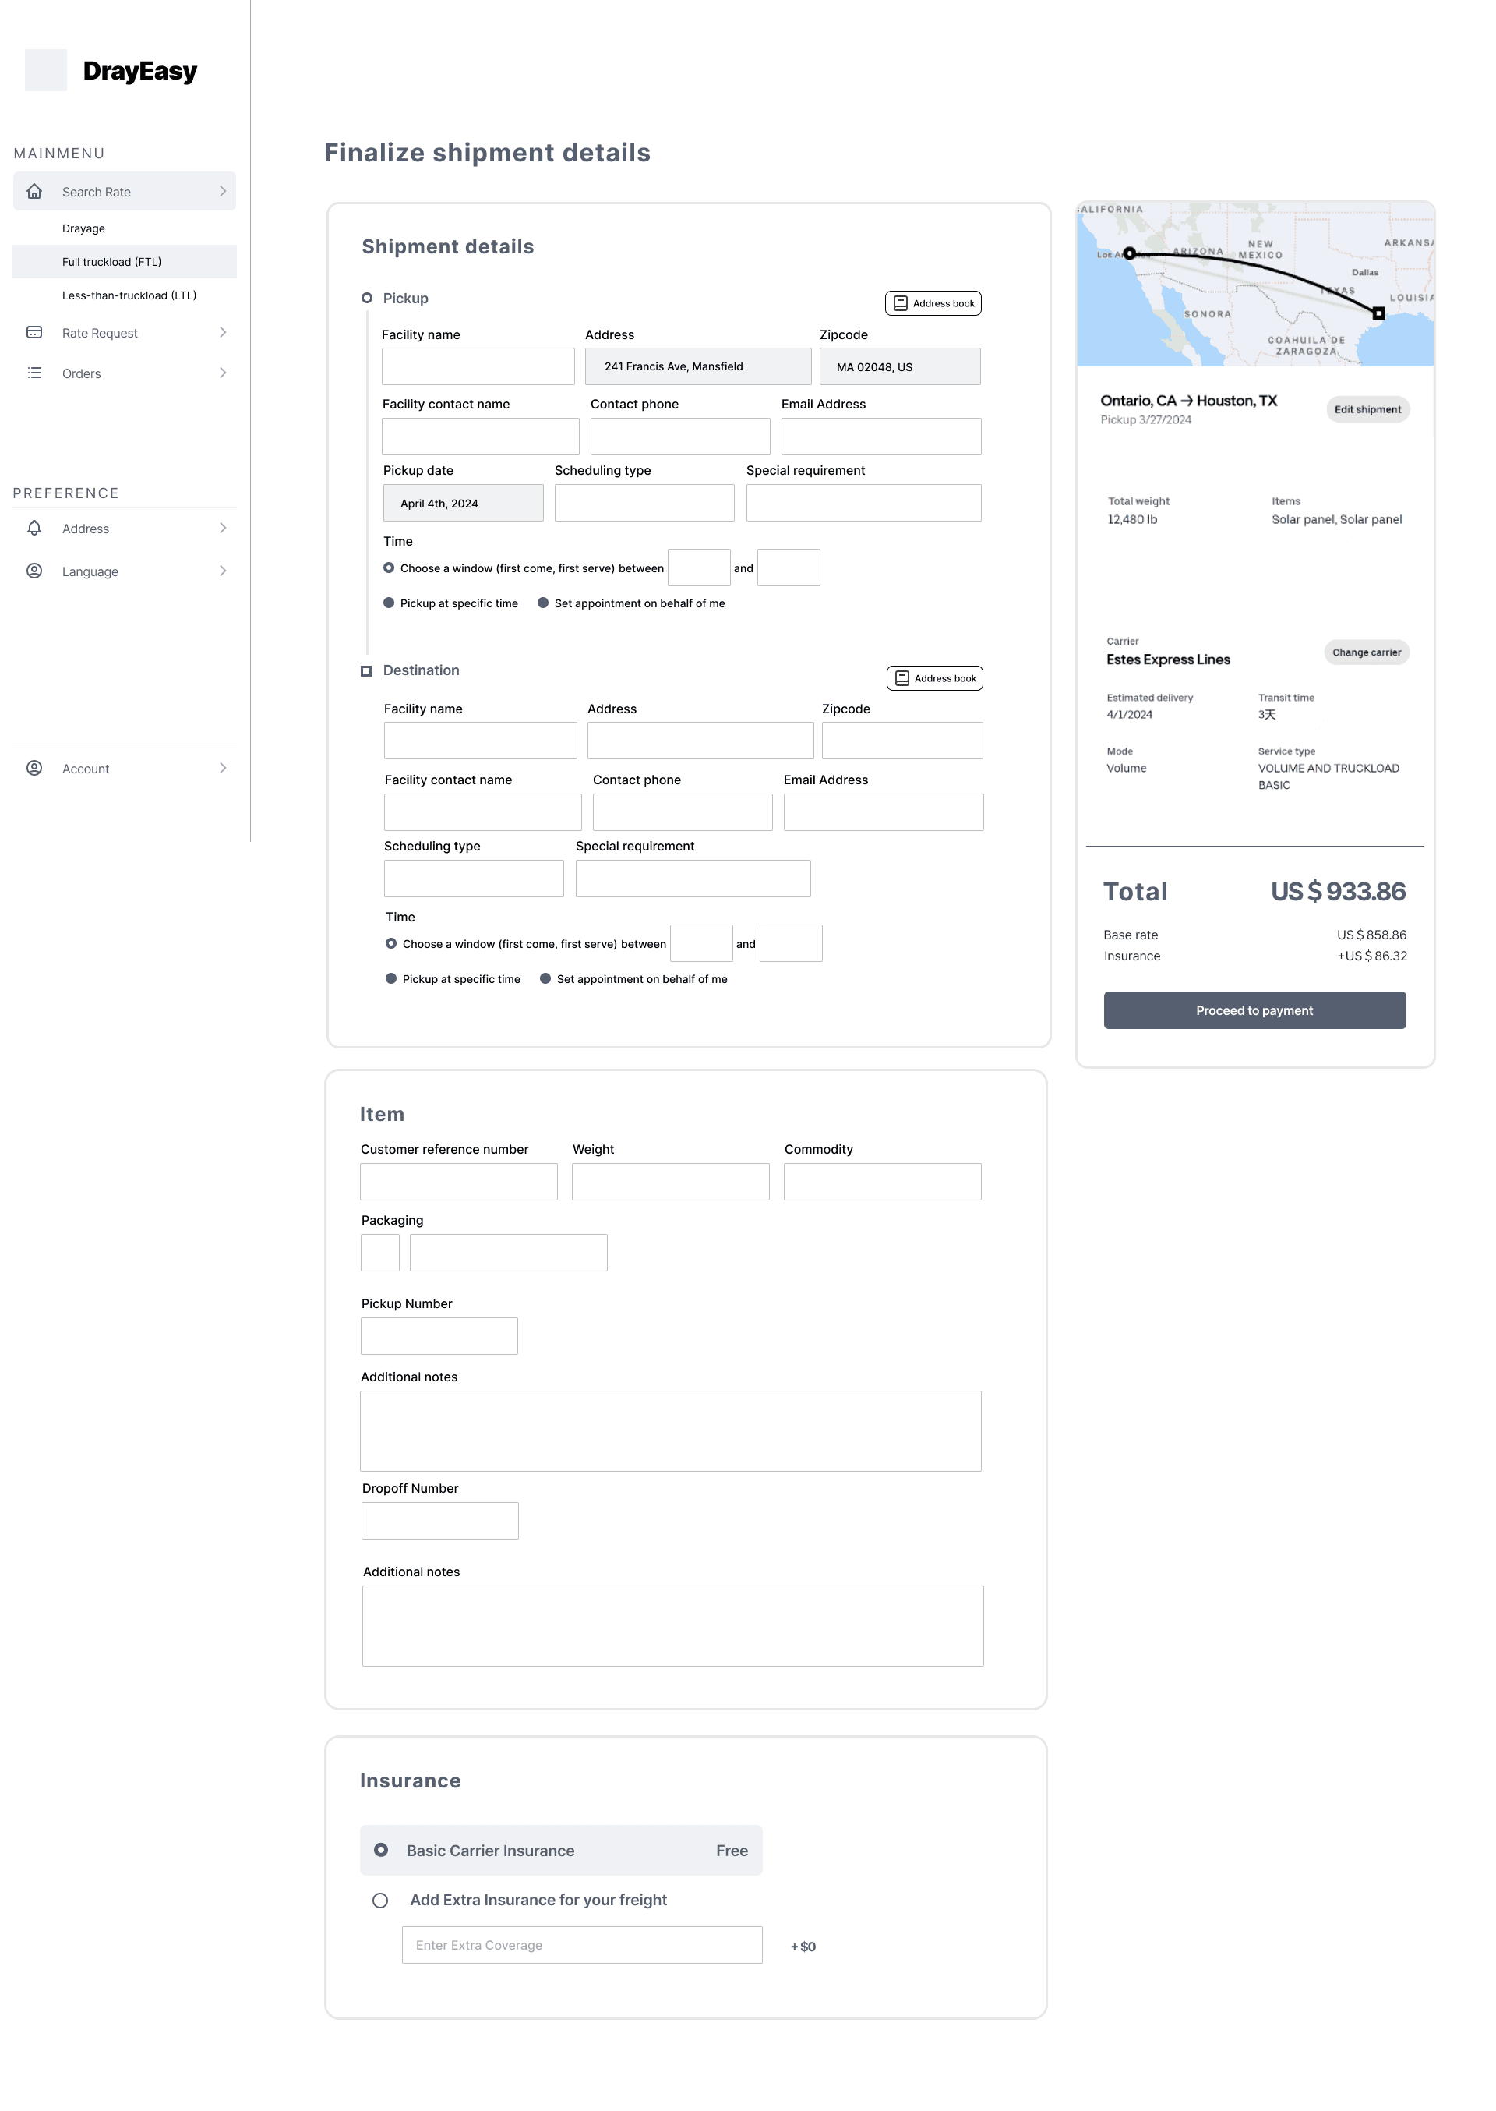
Task: Click the Proceed to payment button
Action: click(x=1254, y=1011)
